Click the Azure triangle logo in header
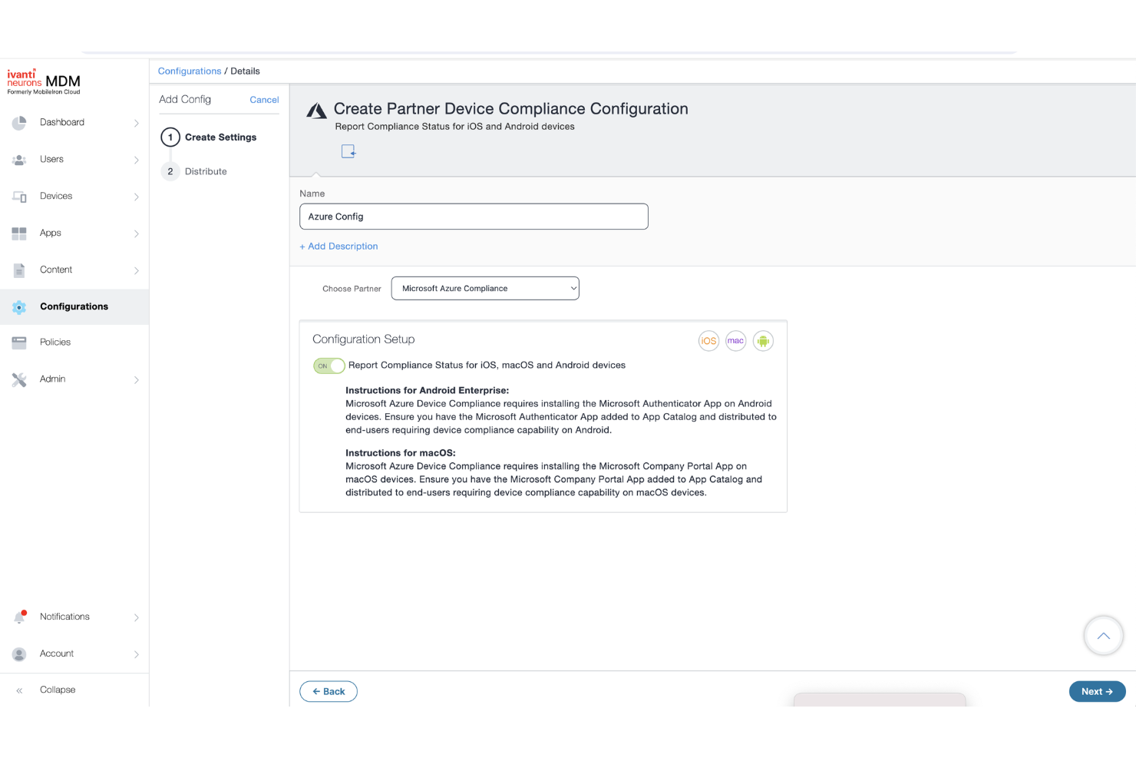This screenshot has height=758, width=1136. 317,111
